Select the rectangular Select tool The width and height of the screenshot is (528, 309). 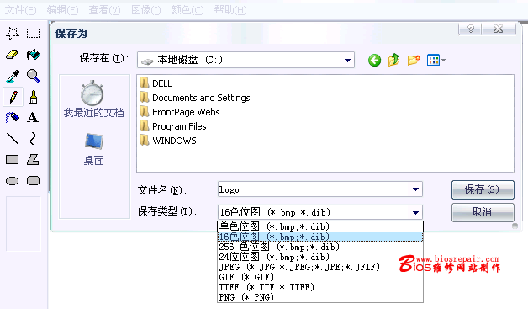point(33,34)
